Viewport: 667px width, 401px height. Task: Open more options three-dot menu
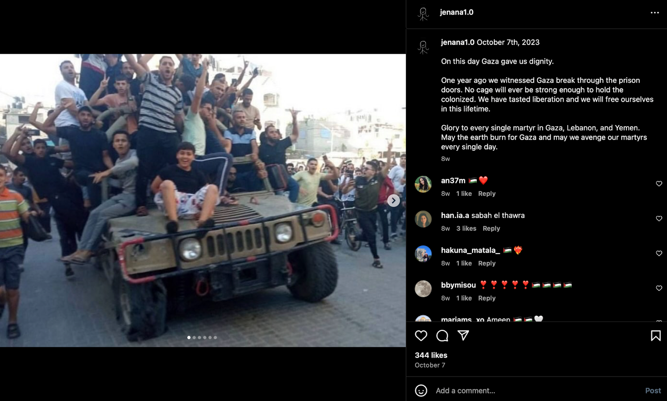pos(655,13)
